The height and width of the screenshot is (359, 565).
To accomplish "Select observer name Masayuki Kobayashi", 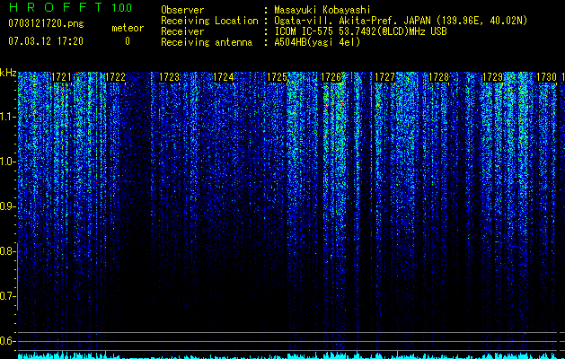I will coord(322,10).
